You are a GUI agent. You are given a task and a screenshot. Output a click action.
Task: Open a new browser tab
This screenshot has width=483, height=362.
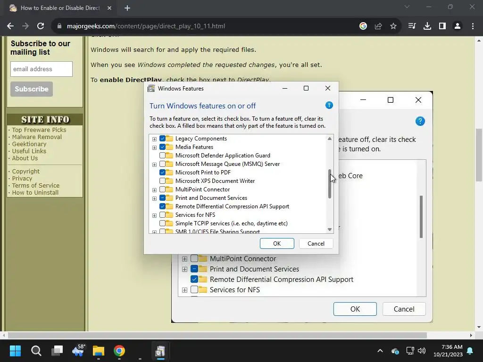tap(127, 8)
